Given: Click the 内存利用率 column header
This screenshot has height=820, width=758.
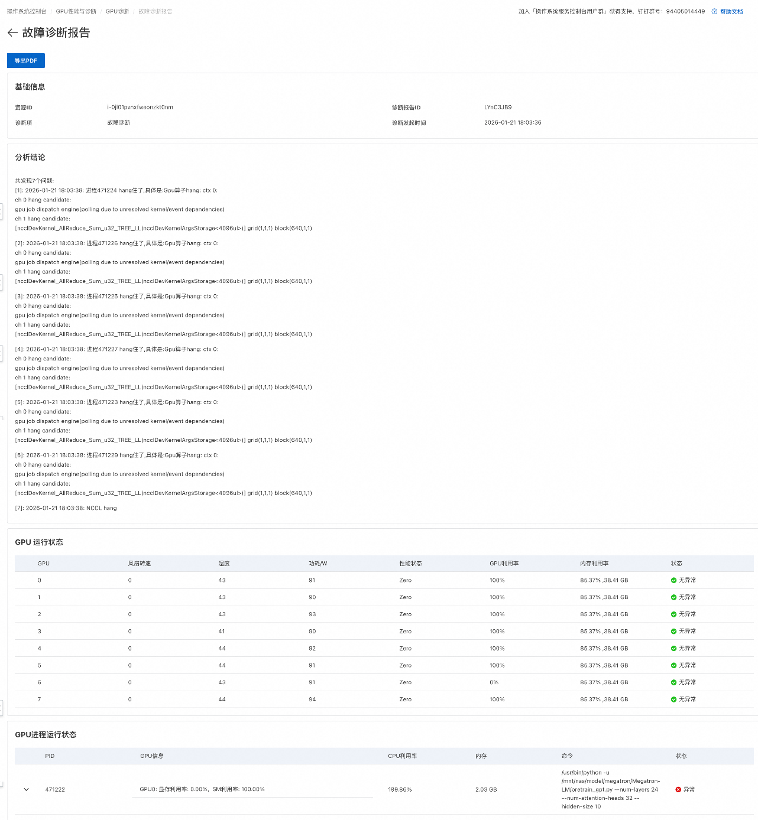Looking at the screenshot, I should pos(594,564).
